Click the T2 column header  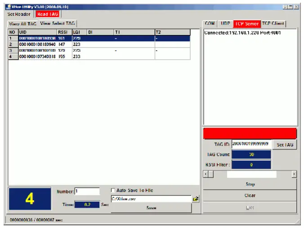click(x=173, y=32)
